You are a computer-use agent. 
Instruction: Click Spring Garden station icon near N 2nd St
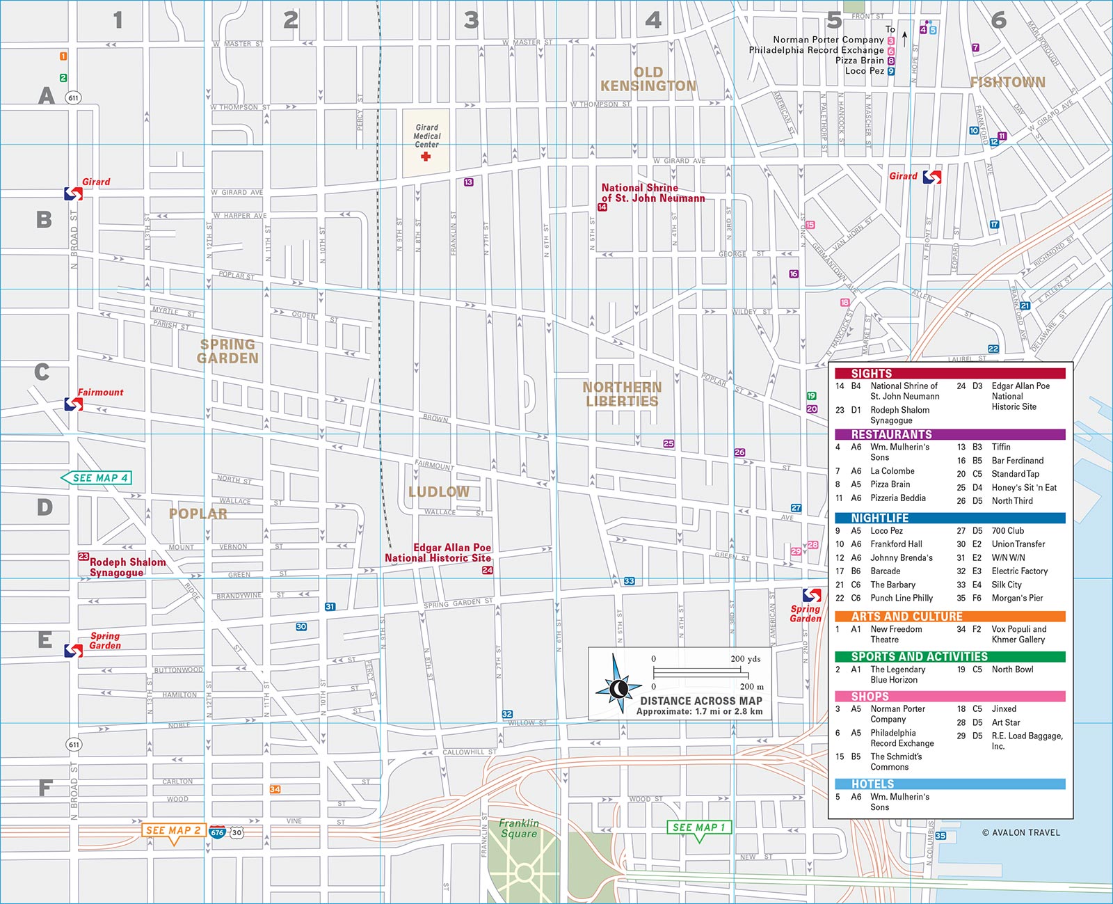pos(811,595)
